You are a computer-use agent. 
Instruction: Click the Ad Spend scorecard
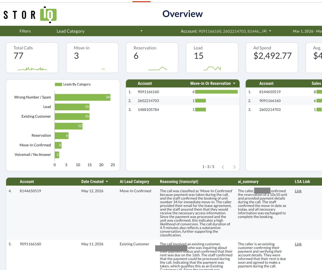272,57
